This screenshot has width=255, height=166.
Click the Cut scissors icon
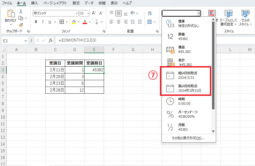tap(21, 11)
